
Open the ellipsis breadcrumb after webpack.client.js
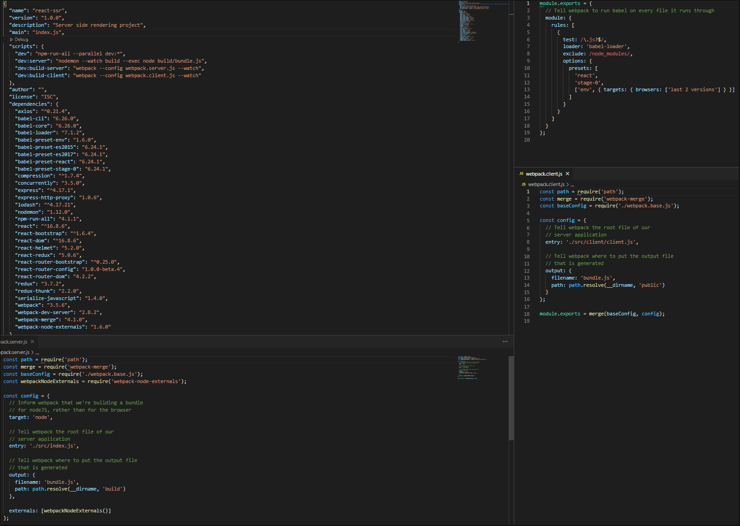pos(572,185)
